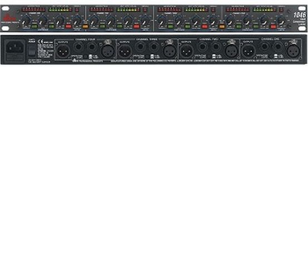Adjust the Channel Four Output Gain knob
Viewport: 308px width, 269px height.
tap(264, 20)
